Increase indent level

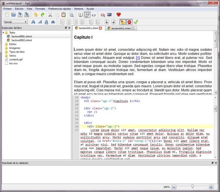click(113, 22)
